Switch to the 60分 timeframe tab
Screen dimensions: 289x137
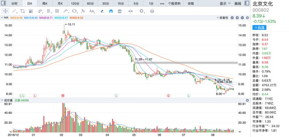pyautogui.click(x=90, y=3)
